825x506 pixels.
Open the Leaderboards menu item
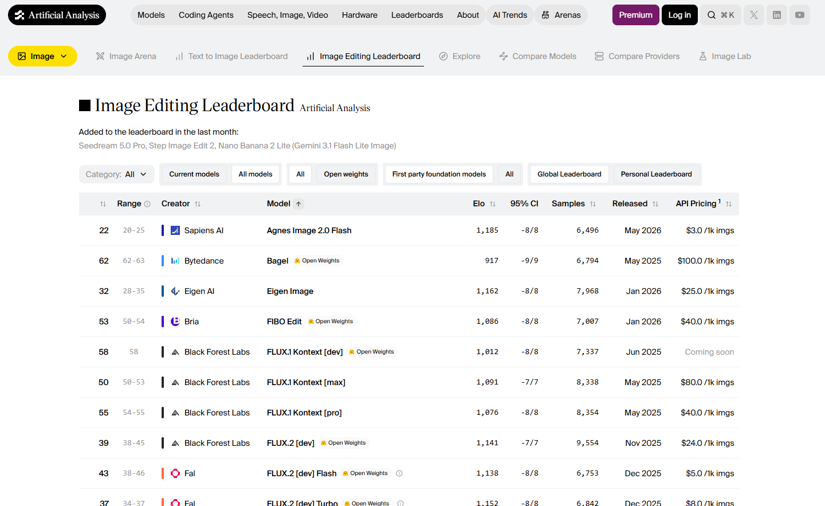click(417, 15)
